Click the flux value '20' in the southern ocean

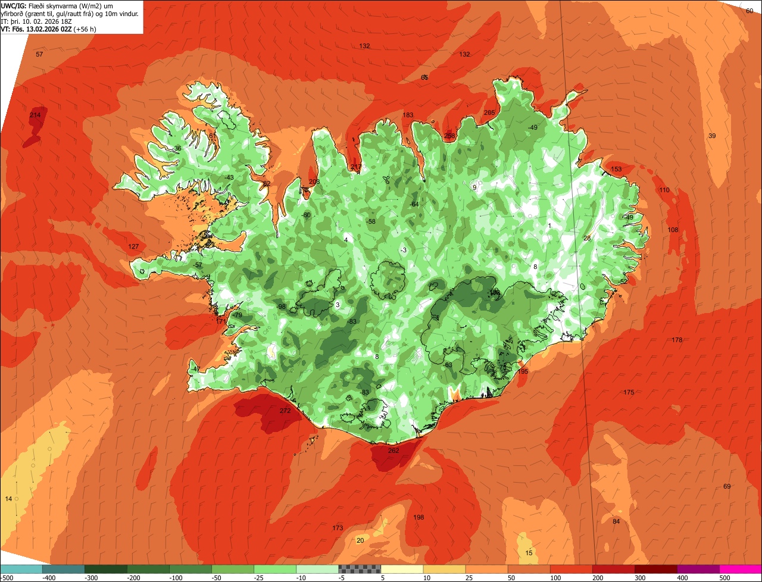point(360,540)
